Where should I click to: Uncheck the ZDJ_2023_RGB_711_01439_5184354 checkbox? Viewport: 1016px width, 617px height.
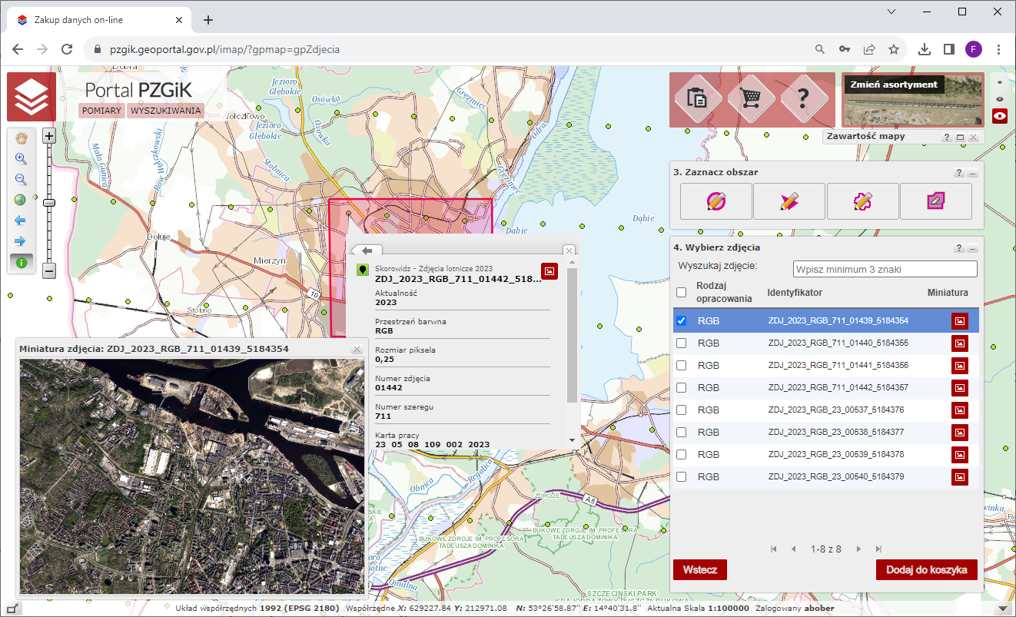click(681, 321)
